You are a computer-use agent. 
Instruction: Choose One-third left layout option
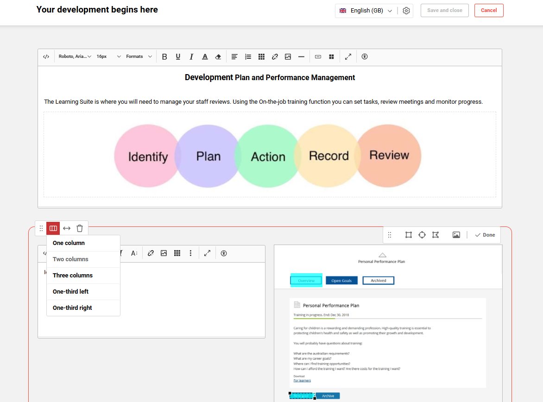(69, 291)
